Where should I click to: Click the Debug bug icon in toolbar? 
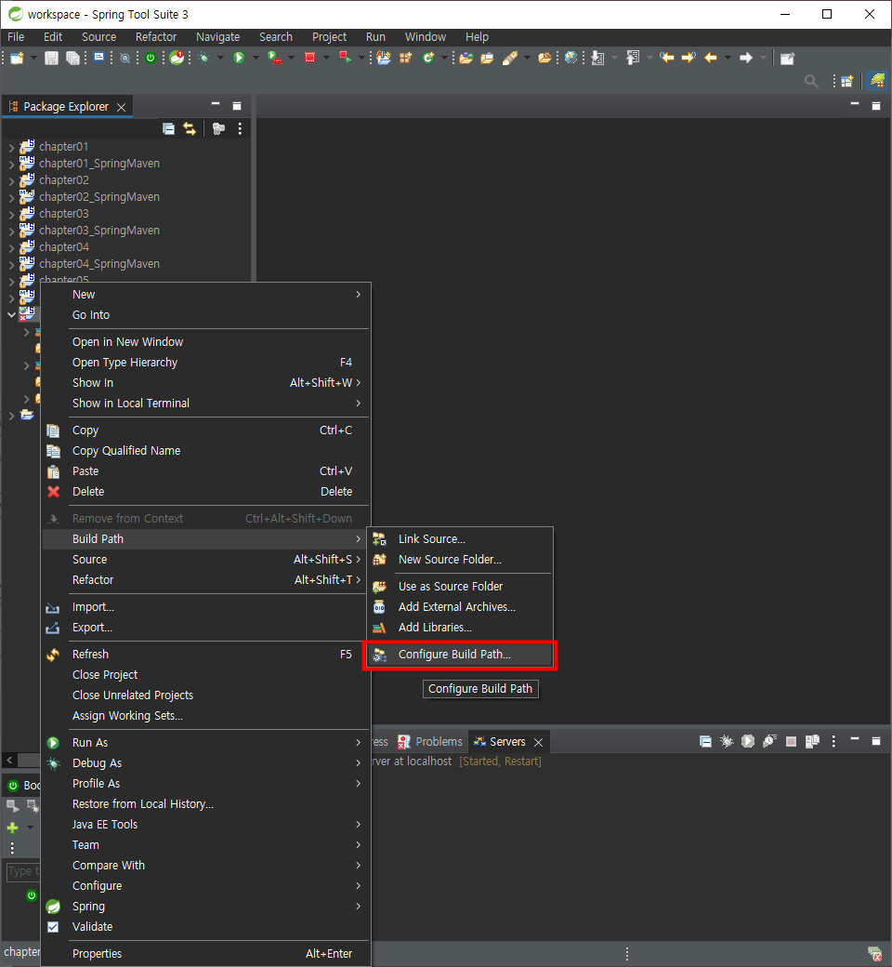204,58
